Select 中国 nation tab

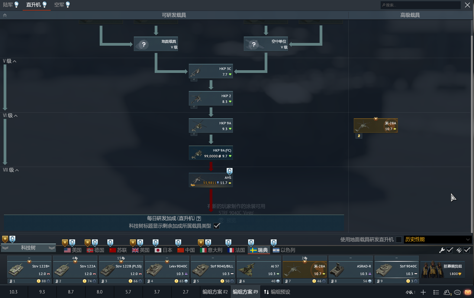click(x=186, y=250)
